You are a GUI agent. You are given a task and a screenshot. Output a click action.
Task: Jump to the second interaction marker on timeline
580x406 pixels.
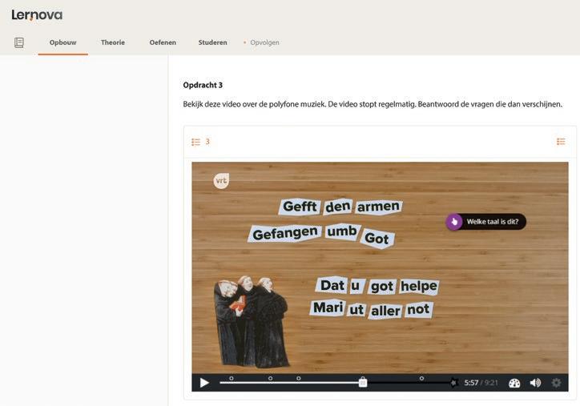click(x=271, y=378)
